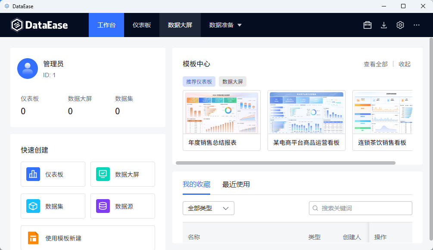Open the 仪表板 quick create icon
The image size is (433, 250).
click(x=33, y=174)
